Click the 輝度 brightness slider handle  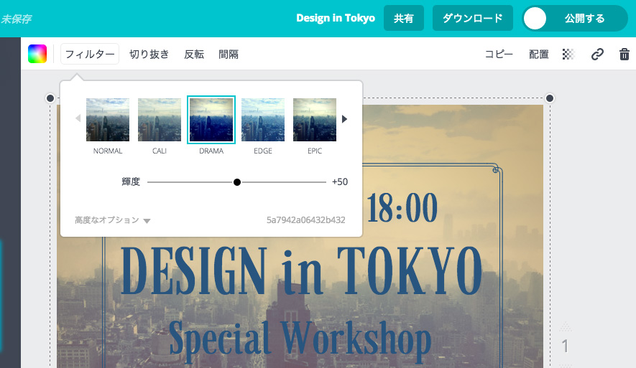pyautogui.click(x=237, y=182)
